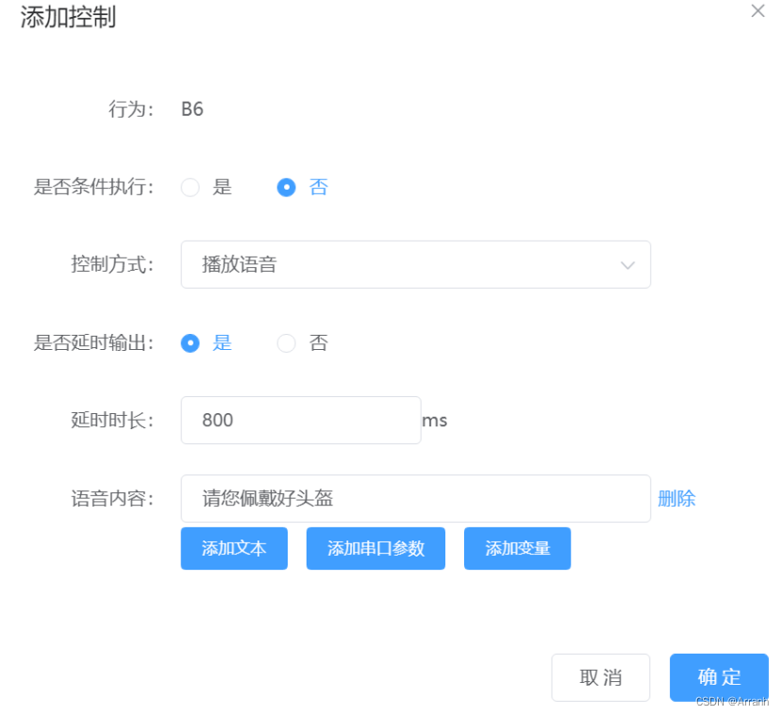The width and height of the screenshot is (783, 715).
Task: Confirm the control settings with 确定
Action: coord(719,677)
